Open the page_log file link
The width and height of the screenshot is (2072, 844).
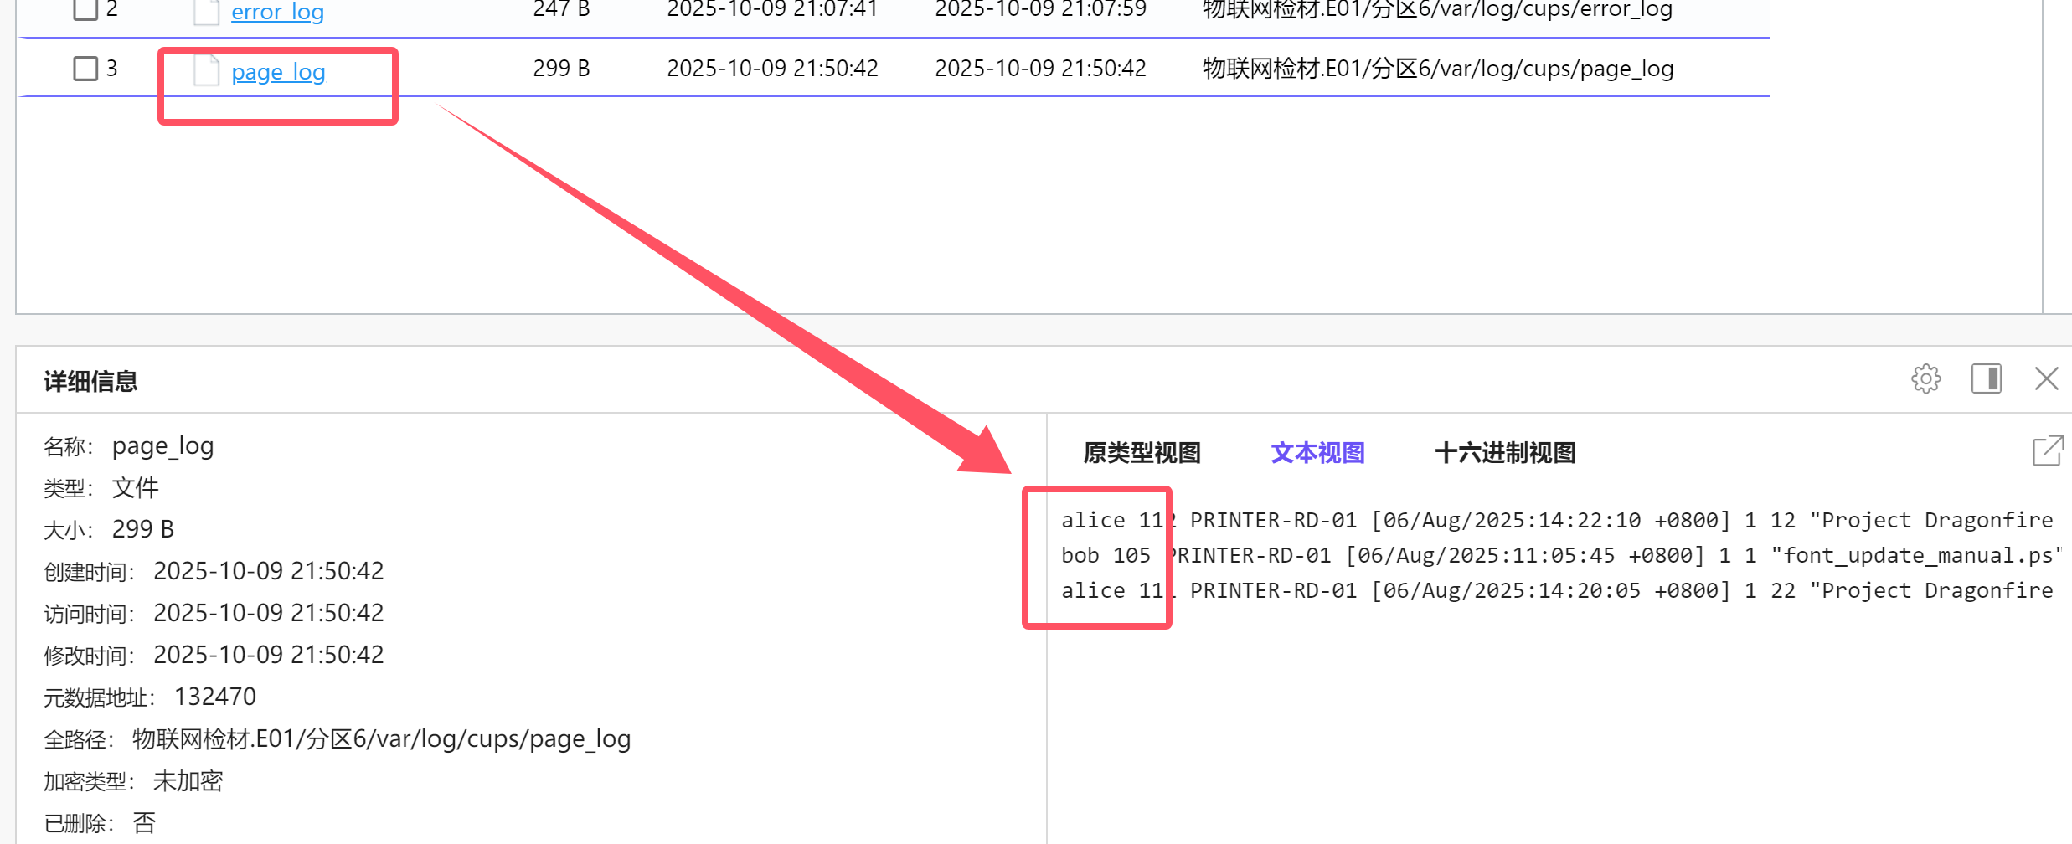click(x=278, y=72)
